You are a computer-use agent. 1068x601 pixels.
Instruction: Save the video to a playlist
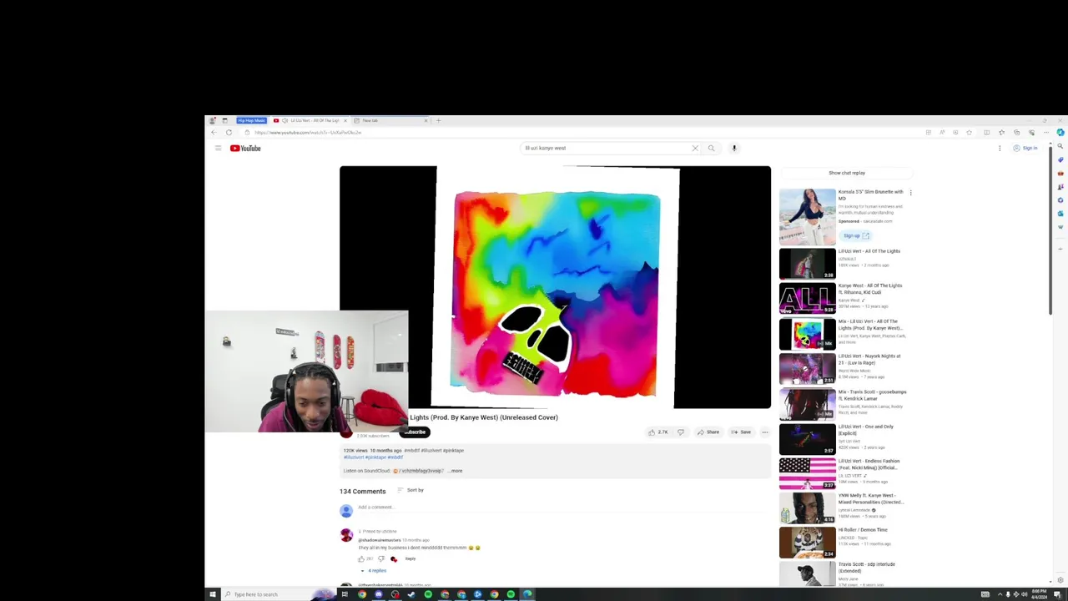point(741,432)
